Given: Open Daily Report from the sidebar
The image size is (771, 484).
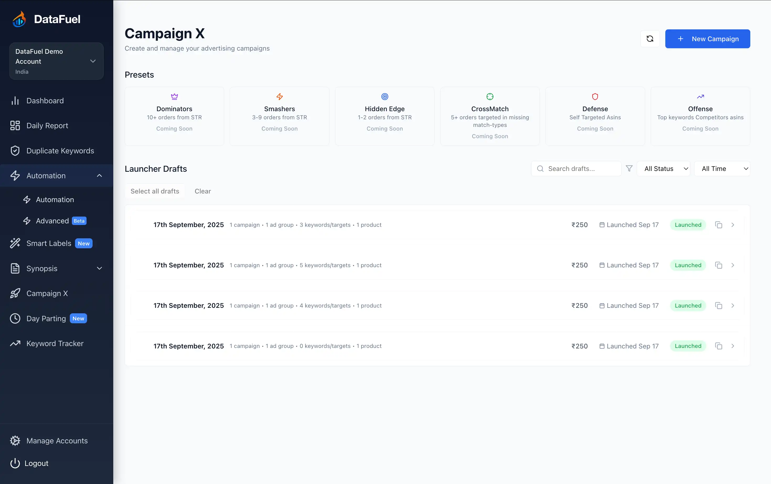Looking at the screenshot, I should click(x=47, y=126).
